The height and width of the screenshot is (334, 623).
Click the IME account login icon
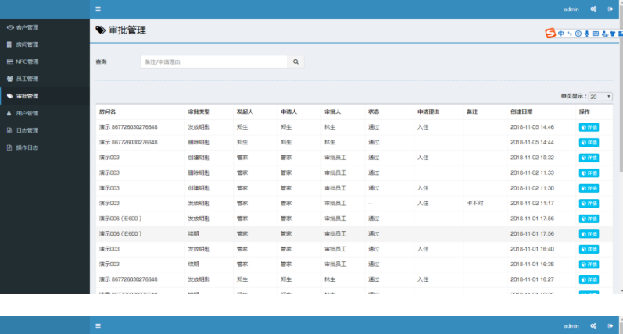click(x=604, y=34)
